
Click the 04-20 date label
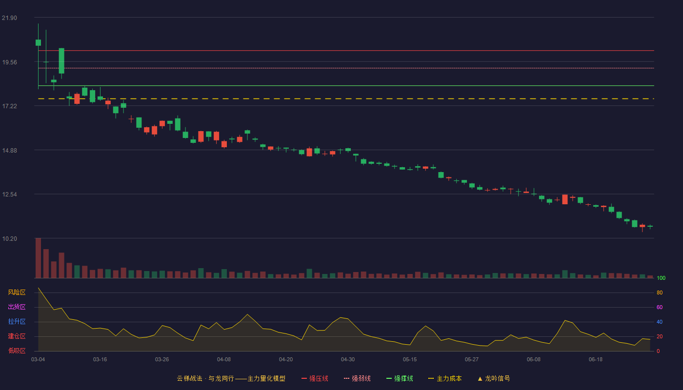point(286,359)
